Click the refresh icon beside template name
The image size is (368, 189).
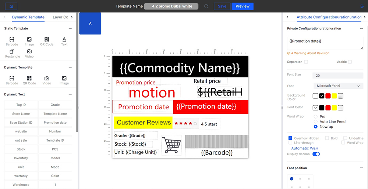pos(206,6)
